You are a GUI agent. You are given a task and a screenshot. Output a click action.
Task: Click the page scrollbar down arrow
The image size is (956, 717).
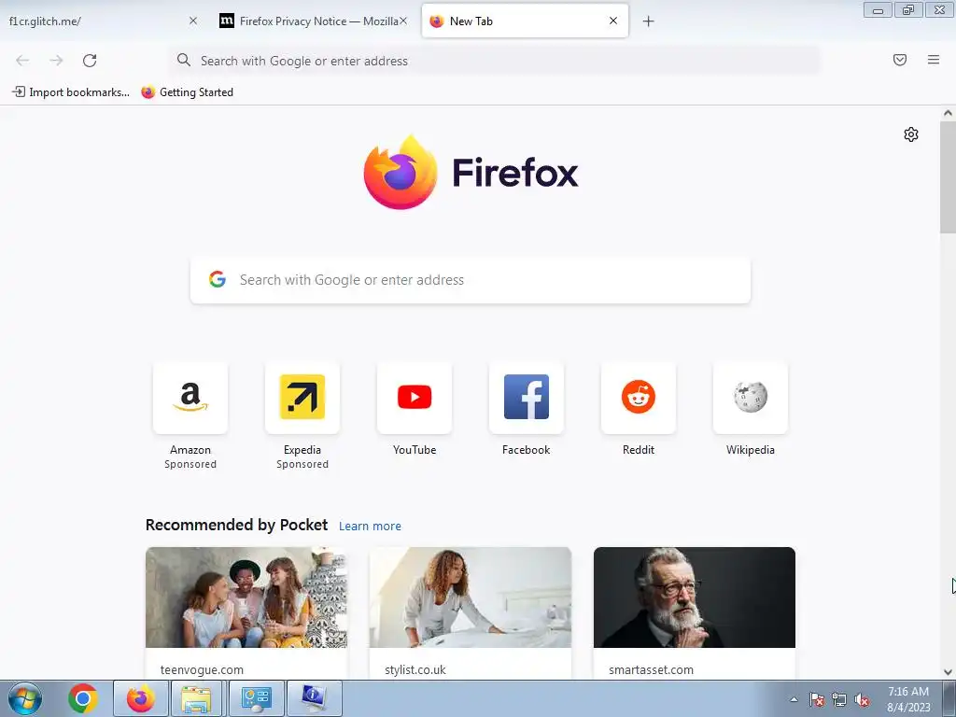click(948, 672)
